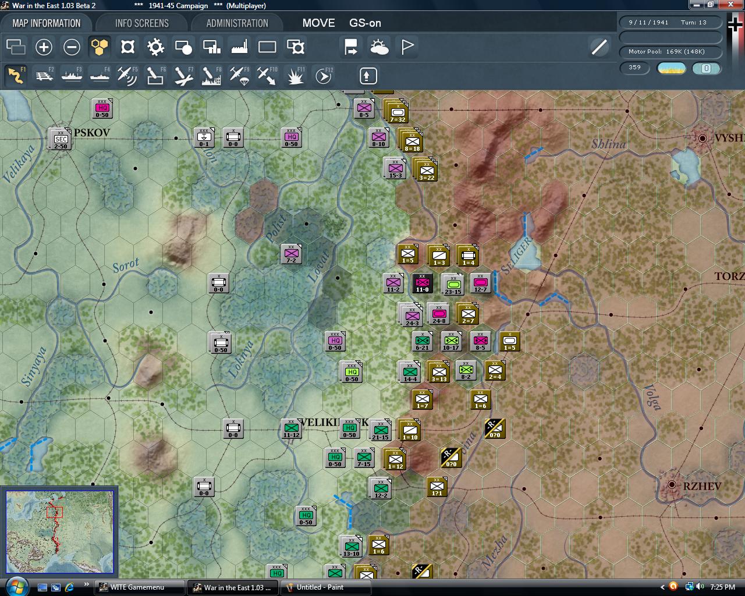
Task: Click the up-arrow box toolbar button
Action: pos(368,76)
